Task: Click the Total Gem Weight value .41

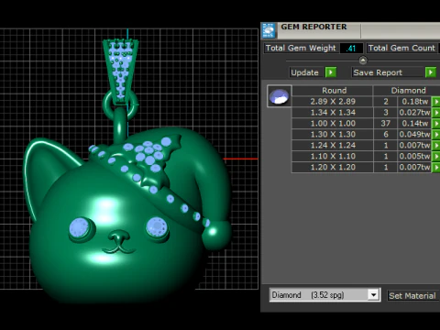Action: (x=351, y=49)
